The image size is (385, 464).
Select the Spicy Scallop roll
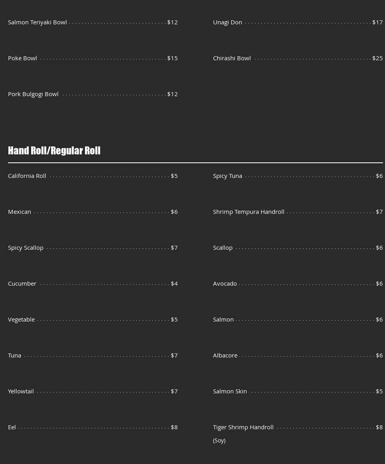click(26, 248)
